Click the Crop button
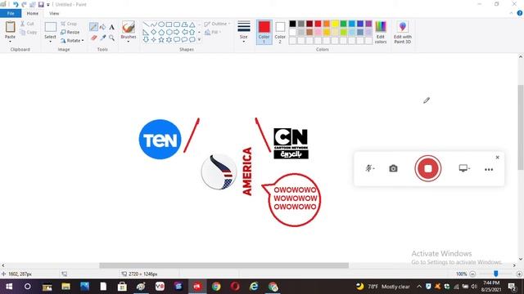The width and height of the screenshot is (524, 294). click(69, 24)
